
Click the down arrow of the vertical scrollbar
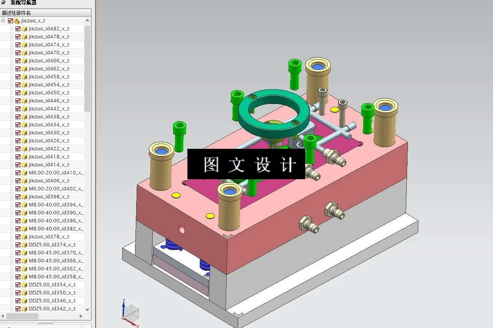point(87,309)
